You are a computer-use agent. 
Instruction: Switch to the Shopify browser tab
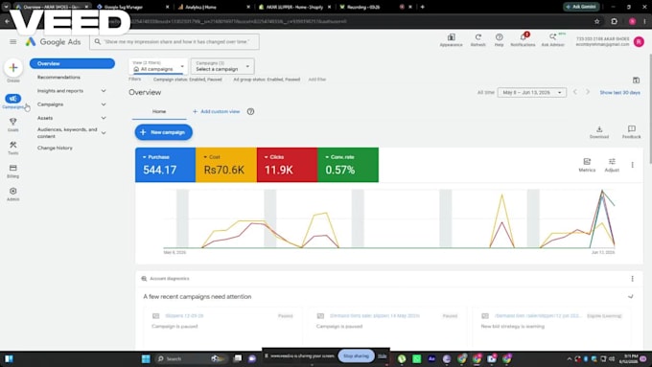[294, 7]
